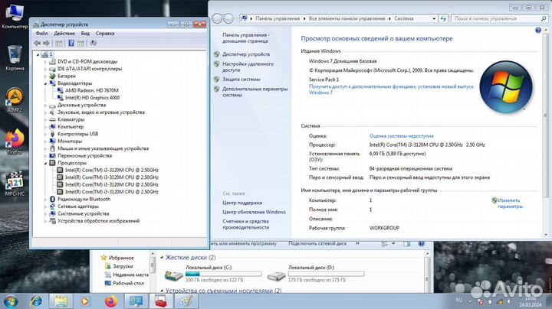Expand the Контроллеры USB node
Image resolution: width=552 pixels, height=309 pixels.
click(45, 134)
